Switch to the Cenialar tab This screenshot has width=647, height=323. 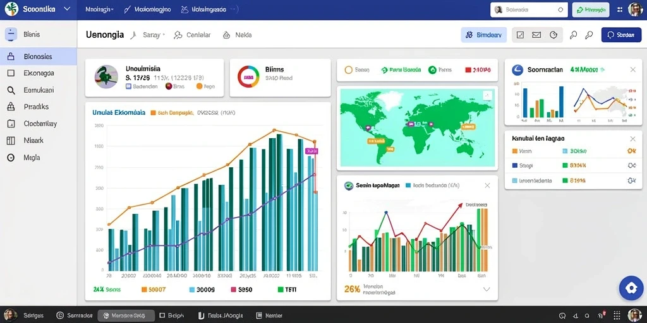193,35
